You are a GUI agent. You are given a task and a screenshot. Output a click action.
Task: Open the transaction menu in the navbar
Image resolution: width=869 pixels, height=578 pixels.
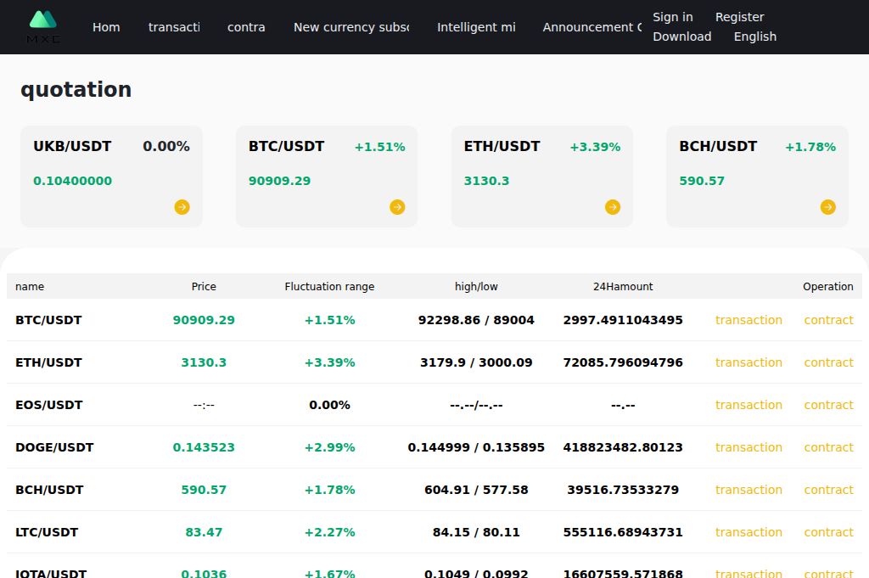[174, 26]
